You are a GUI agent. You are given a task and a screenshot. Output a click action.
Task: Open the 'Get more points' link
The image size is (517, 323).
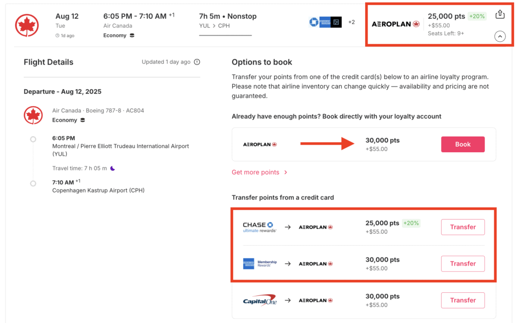[x=259, y=172]
